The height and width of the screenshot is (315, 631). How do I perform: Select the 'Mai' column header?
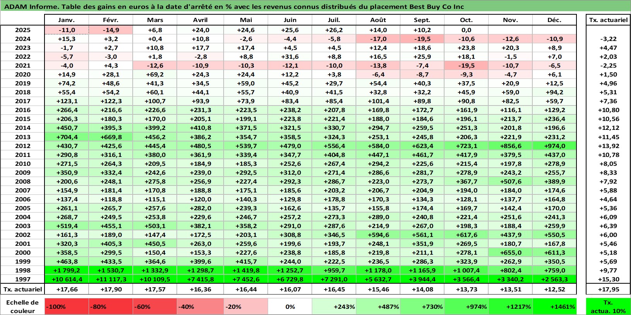(246, 20)
